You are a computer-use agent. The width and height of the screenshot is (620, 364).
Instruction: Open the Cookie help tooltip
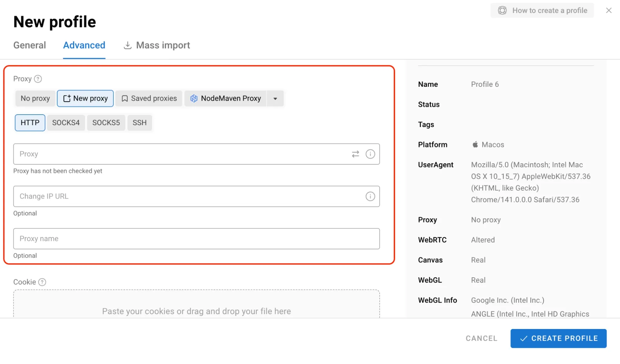42,282
